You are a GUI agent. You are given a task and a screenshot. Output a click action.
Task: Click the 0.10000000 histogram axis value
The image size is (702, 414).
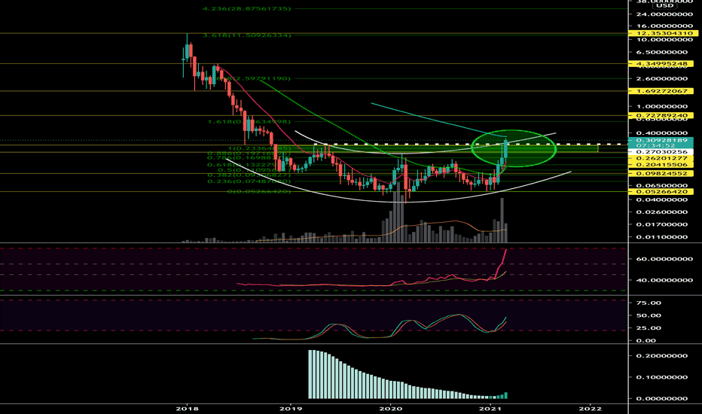tap(661, 377)
